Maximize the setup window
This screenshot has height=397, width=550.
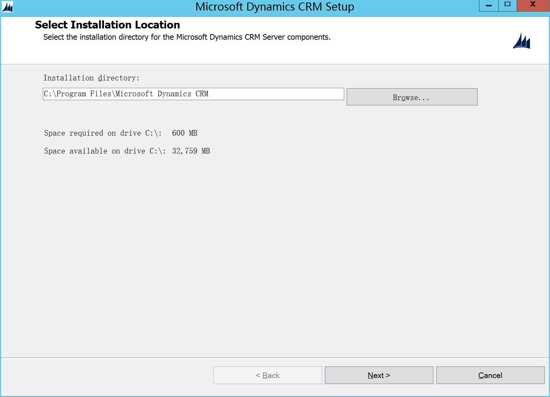508,6
